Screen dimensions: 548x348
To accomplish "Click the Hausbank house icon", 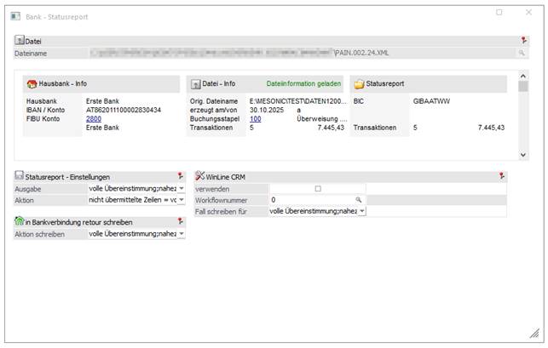I will (x=32, y=84).
